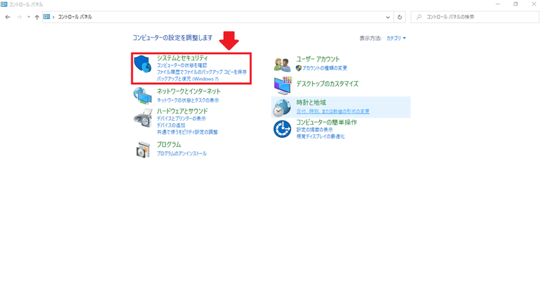Image resolution: width=544 pixels, height=289 pixels.
Task: Click プログラムのアンインストール link
Action: coord(182,153)
